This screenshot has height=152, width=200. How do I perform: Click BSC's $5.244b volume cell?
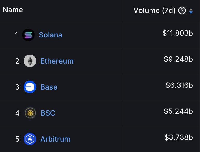[x=178, y=111]
